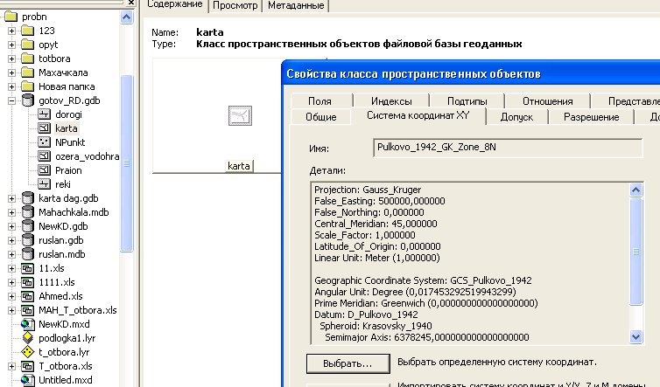The image size is (660, 387).
Task: Open the Метаданные tab
Action: click(x=296, y=6)
